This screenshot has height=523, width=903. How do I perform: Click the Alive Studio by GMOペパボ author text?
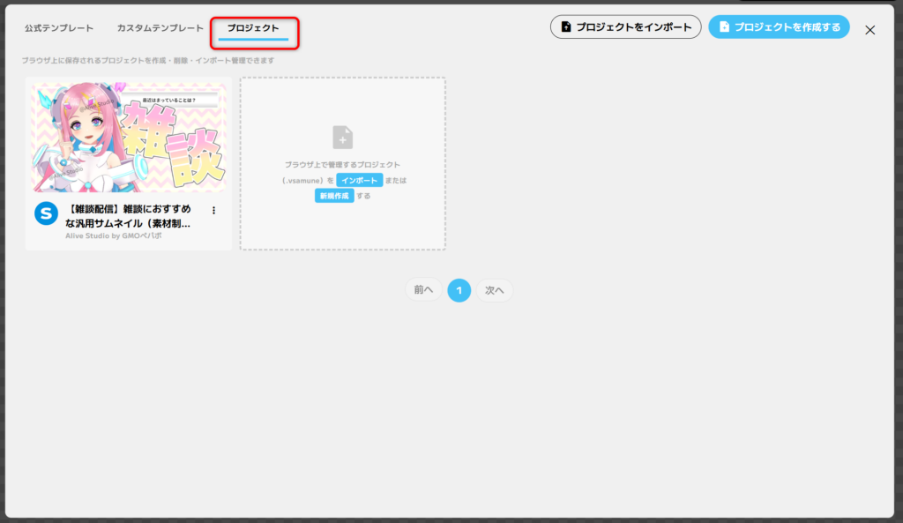114,235
